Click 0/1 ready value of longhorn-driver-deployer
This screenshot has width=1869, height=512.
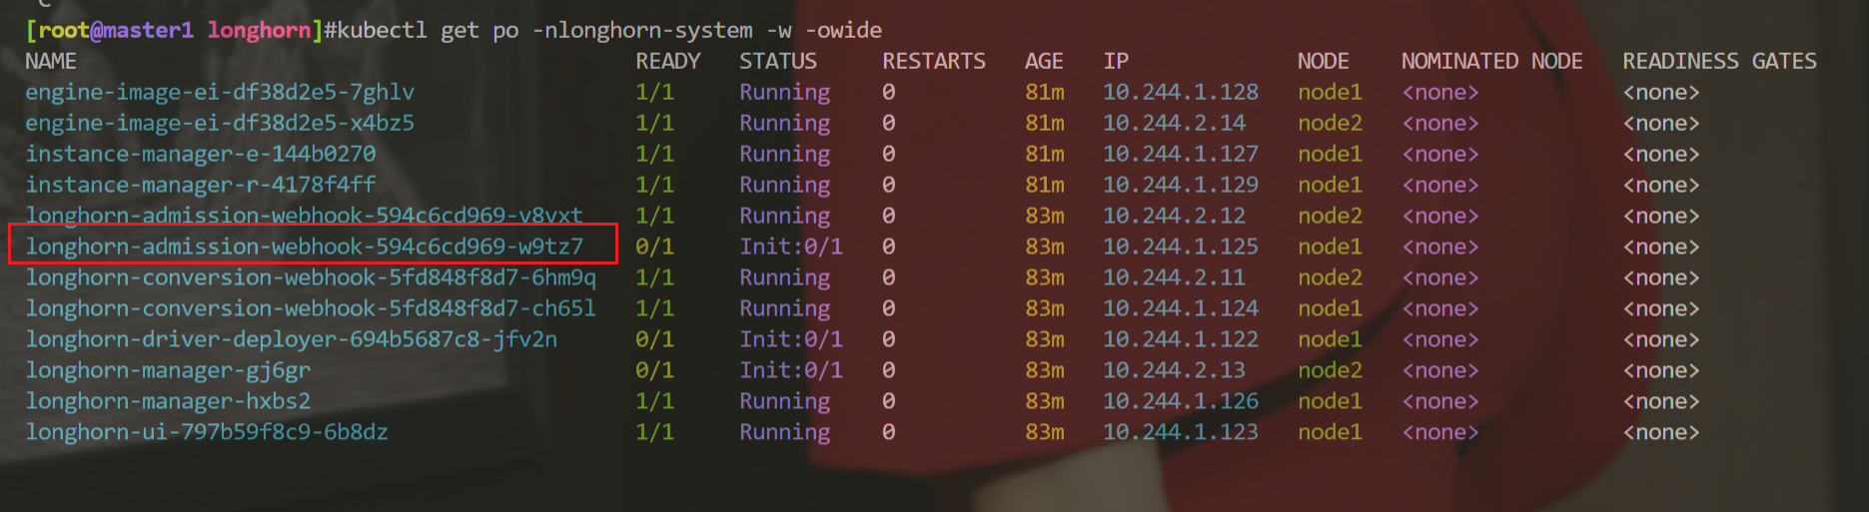[655, 340]
